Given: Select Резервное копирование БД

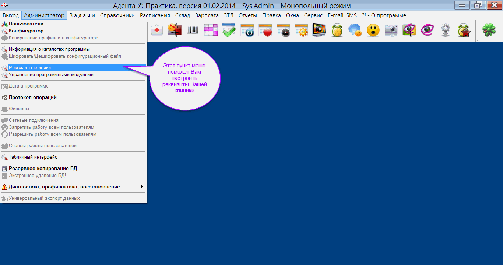Looking at the screenshot, I should (43, 169).
